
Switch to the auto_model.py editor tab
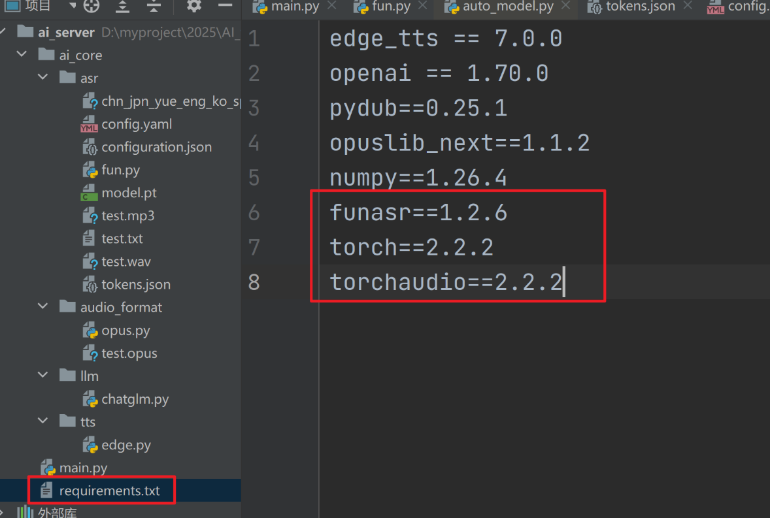point(508,7)
